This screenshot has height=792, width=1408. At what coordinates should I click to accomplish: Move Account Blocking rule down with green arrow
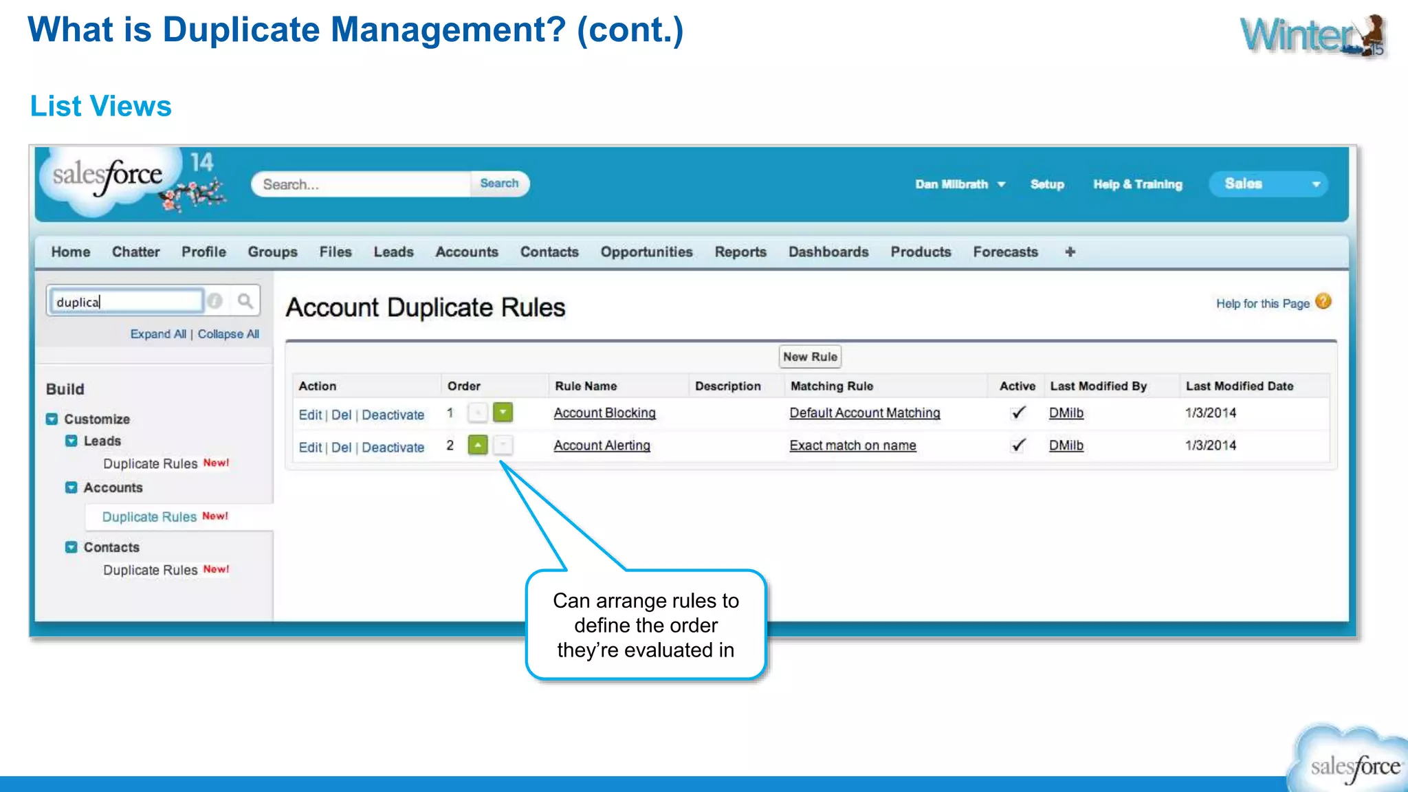pyautogui.click(x=503, y=412)
